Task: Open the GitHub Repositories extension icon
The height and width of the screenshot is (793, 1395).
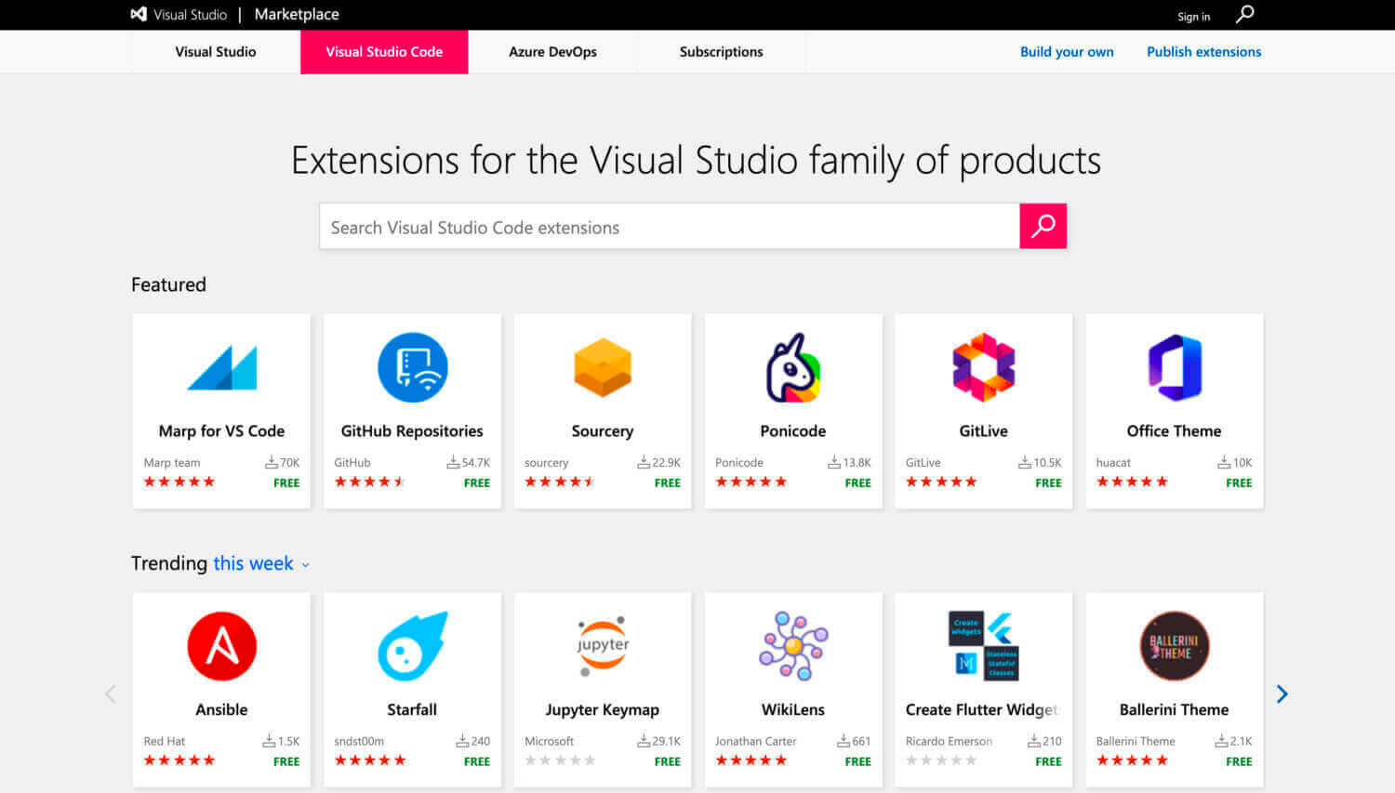Action: click(x=412, y=367)
